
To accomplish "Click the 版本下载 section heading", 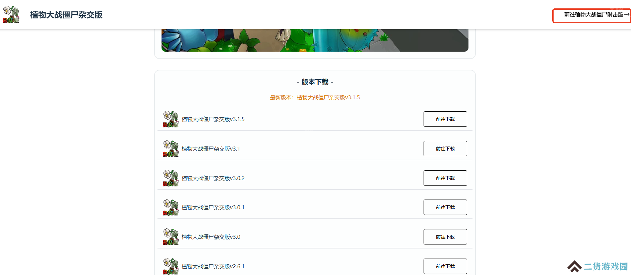I will click(x=315, y=82).
